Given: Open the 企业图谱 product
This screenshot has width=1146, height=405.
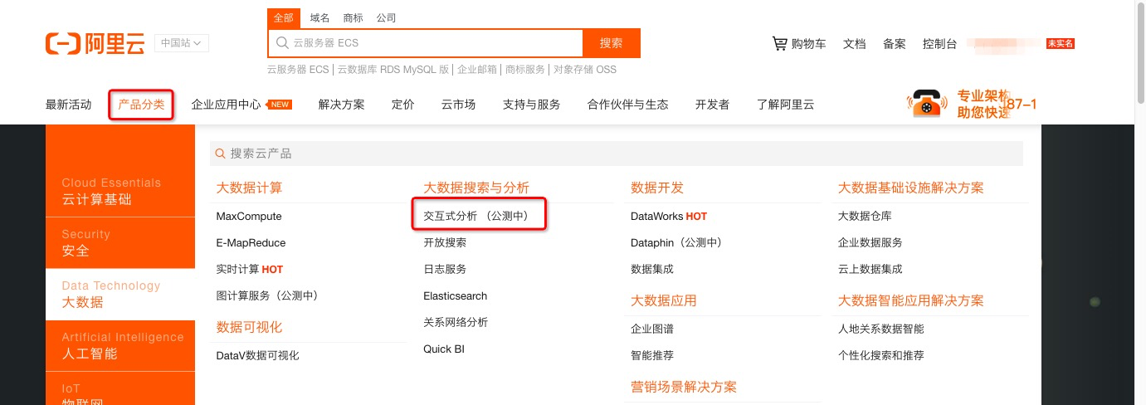Looking at the screenshot, I should coord(652,329).
